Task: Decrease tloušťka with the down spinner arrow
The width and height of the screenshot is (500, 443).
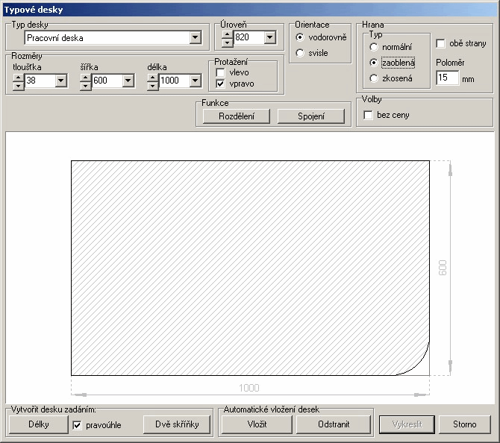Action: pyautogui.click(x=19, y=84)
